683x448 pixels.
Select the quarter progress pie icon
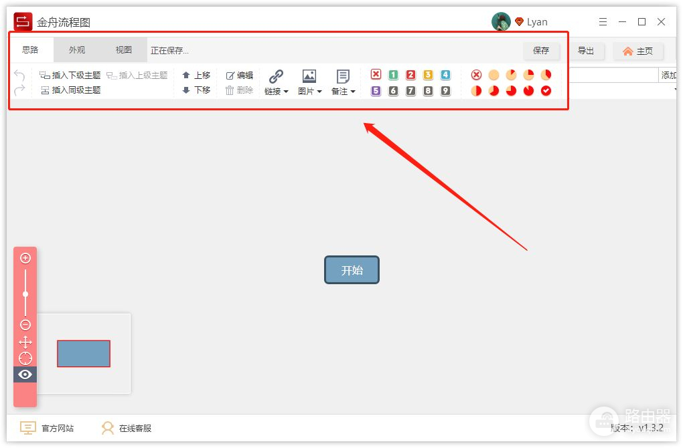(529, 75)
